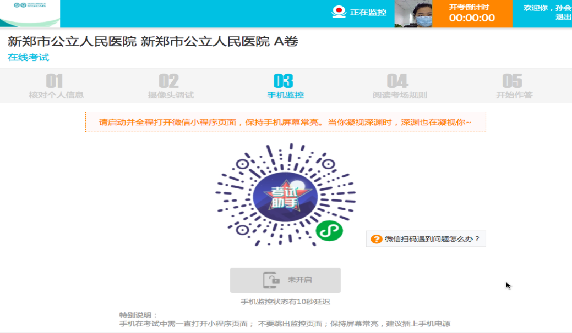Go to step 05 开始作答

pyautogui.click(x=514, y=86)
